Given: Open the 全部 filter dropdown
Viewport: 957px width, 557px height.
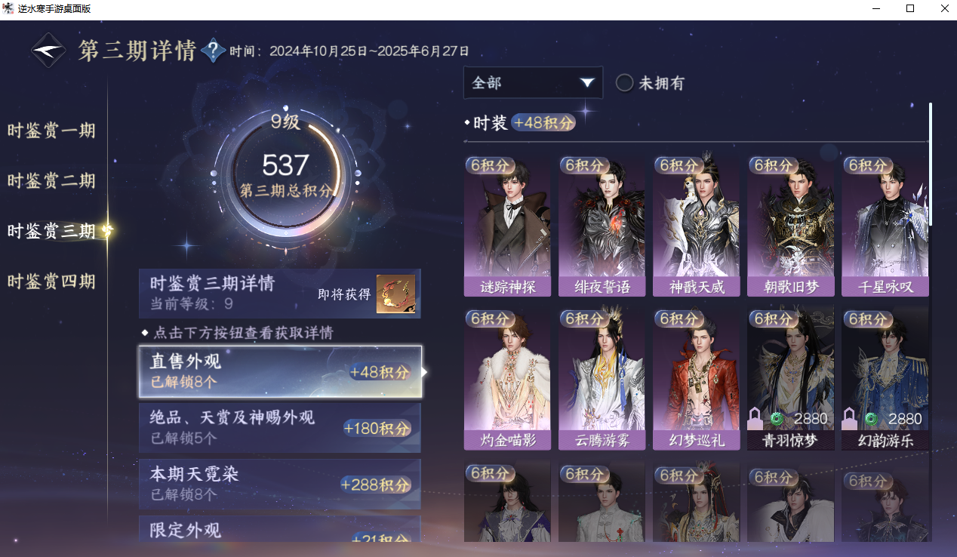Looking at the screenshot, I should pos(533,83).
